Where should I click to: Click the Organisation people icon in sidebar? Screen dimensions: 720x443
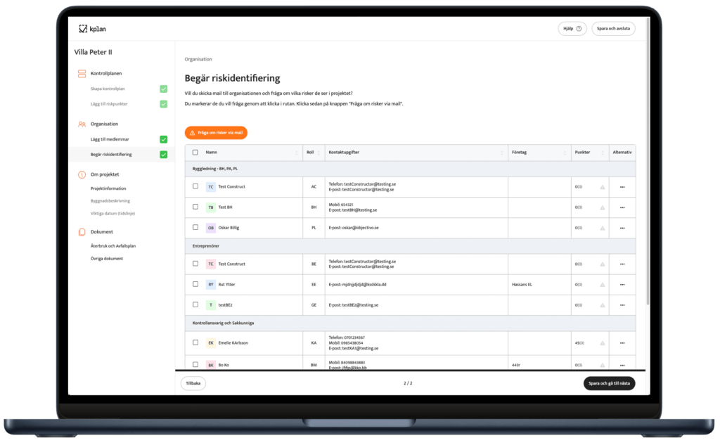(82, 124)
